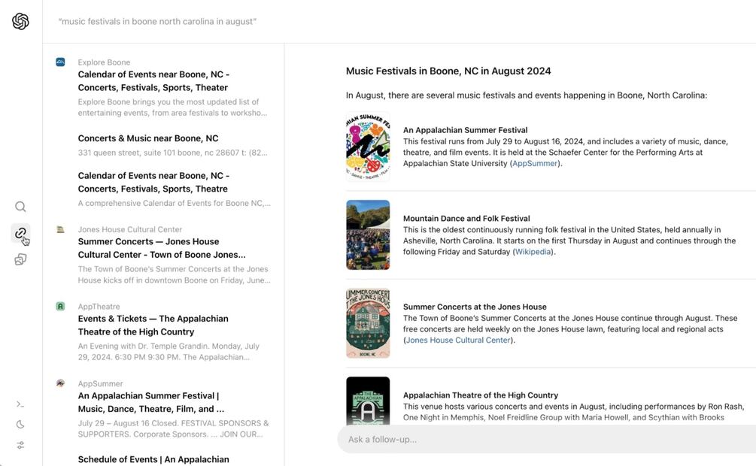The height and width of the screenshot is (466, 756).
Task: Click the AppTheatre source favicon
Action: [x=60, y=306]
